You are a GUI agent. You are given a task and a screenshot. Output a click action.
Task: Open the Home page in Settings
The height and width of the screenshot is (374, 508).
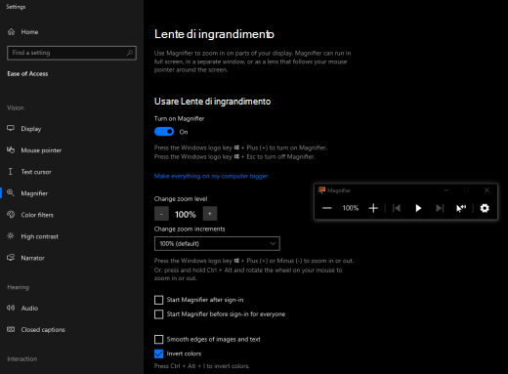(71, 32)
